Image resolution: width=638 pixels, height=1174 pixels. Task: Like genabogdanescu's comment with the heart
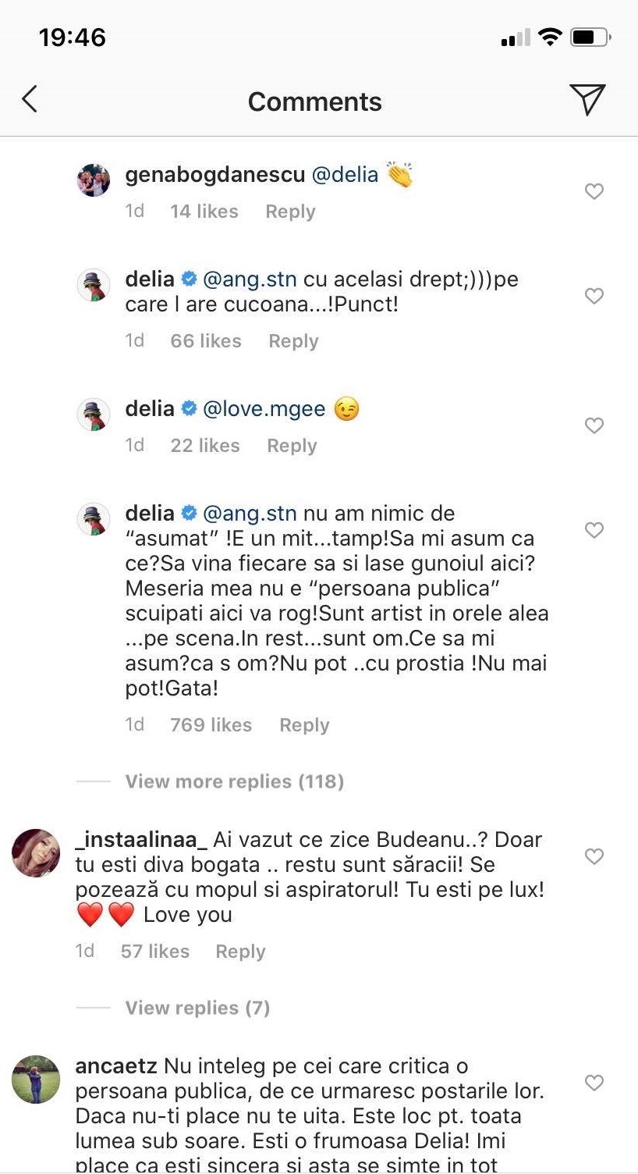click(594, 191)
